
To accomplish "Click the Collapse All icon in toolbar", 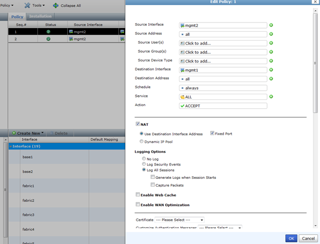I will point(55,5).
